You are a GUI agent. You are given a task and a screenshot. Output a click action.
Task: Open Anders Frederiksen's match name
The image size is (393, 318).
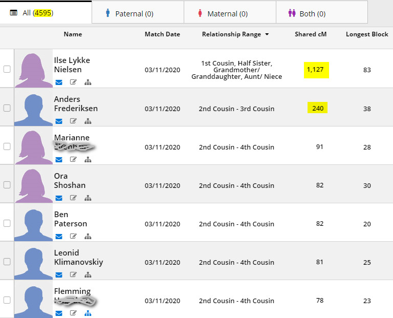click(76, 104)
